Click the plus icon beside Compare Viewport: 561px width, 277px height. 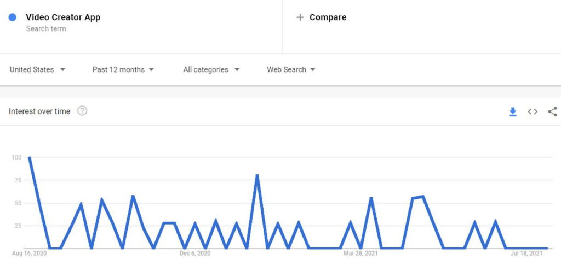(300, 17)
